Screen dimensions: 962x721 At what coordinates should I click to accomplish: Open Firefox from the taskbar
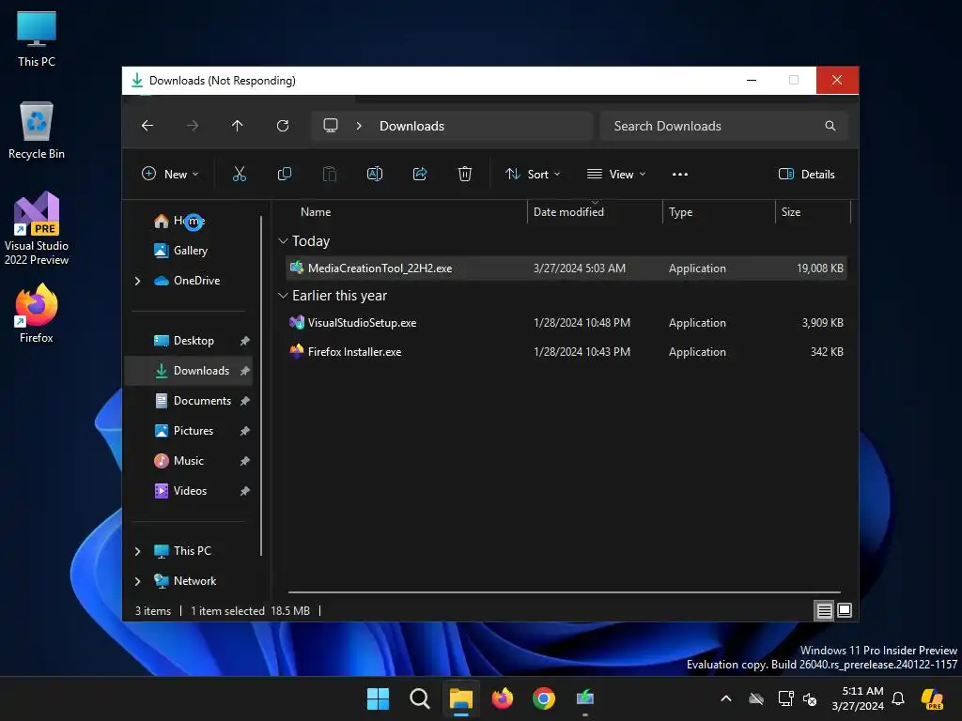pyautogui.click(x=503, y=698)
